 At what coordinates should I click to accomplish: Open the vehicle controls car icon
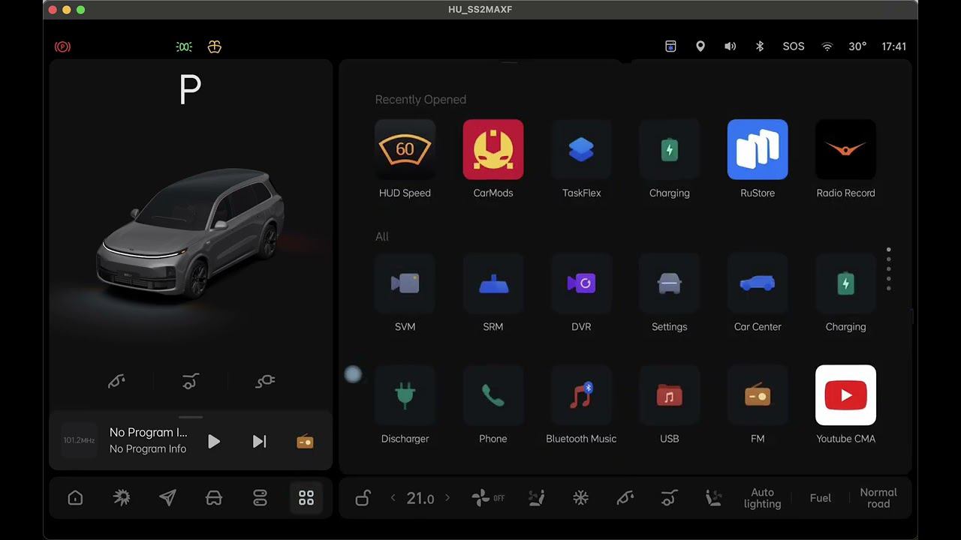[214, 498]
